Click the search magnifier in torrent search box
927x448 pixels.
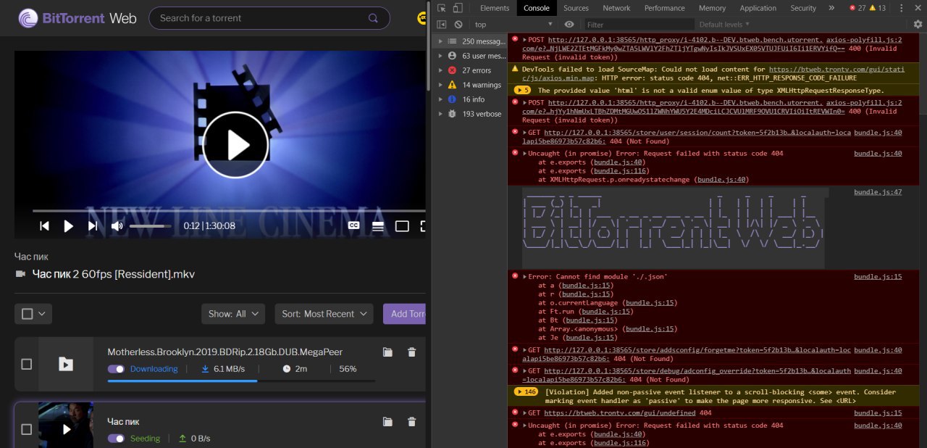[x=374, y=18]
